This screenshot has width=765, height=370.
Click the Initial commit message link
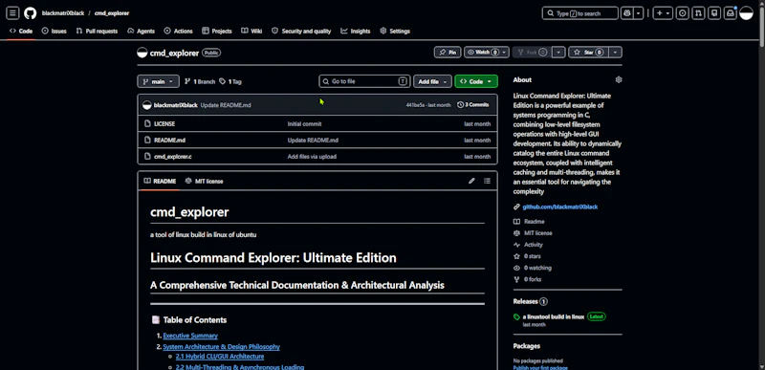(x=304, y=124)
